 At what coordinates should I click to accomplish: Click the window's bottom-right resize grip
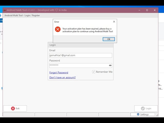(x=157, y=115)
